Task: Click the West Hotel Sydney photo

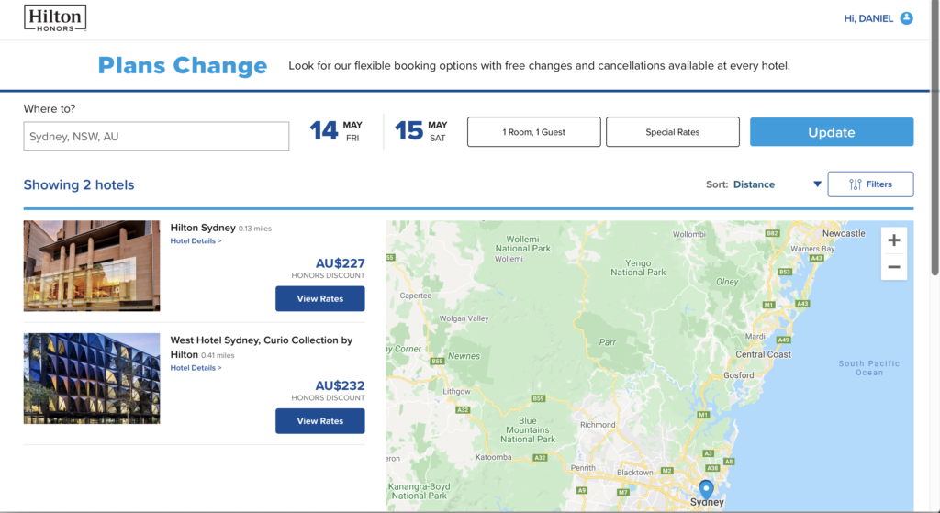Action: tap(92, 378)
